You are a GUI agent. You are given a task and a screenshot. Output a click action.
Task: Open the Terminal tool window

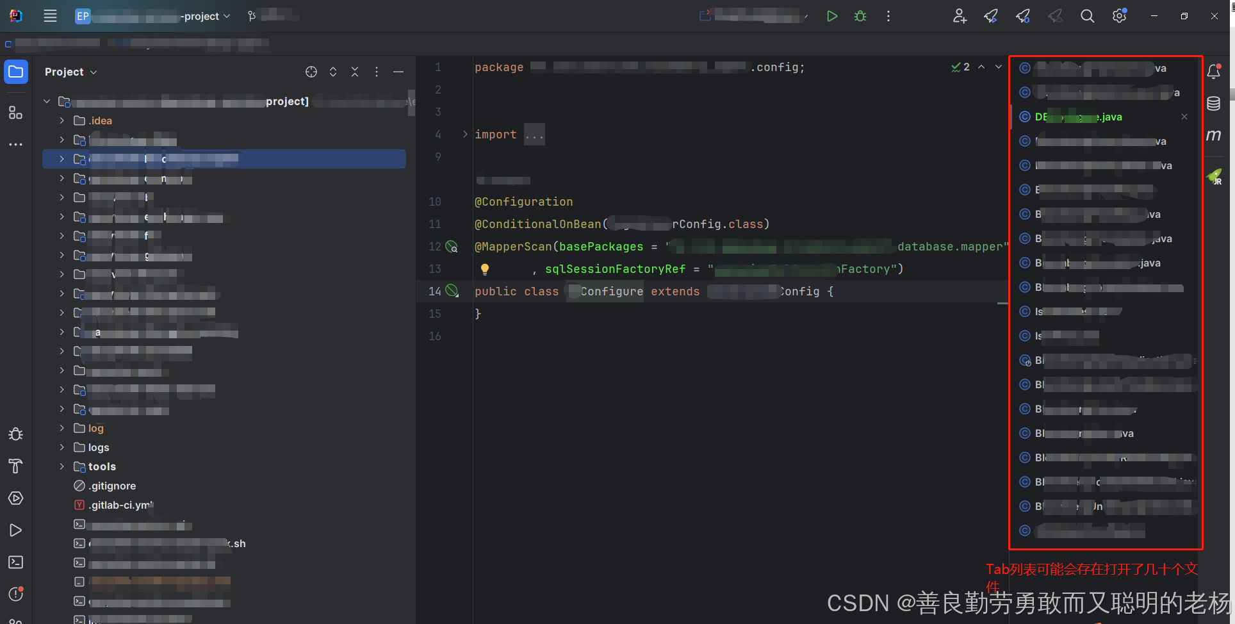coord(16,562)
